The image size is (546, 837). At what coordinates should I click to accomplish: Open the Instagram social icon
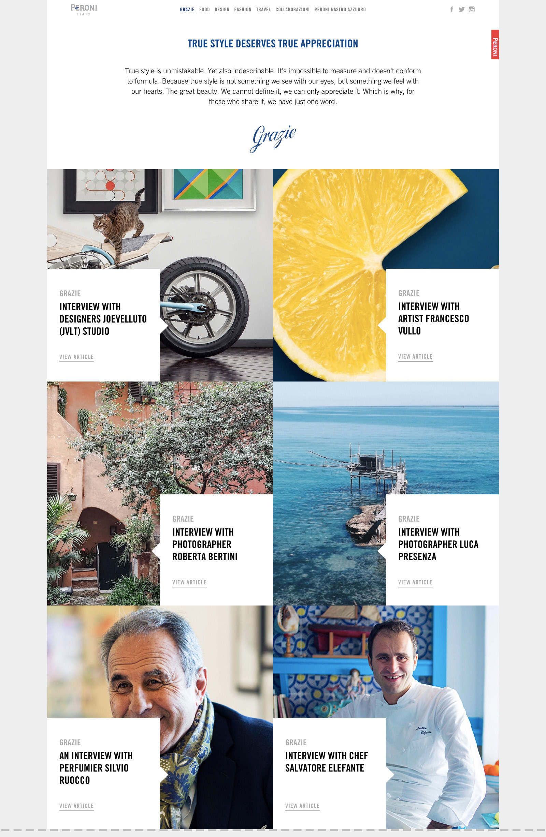(472, 10)
